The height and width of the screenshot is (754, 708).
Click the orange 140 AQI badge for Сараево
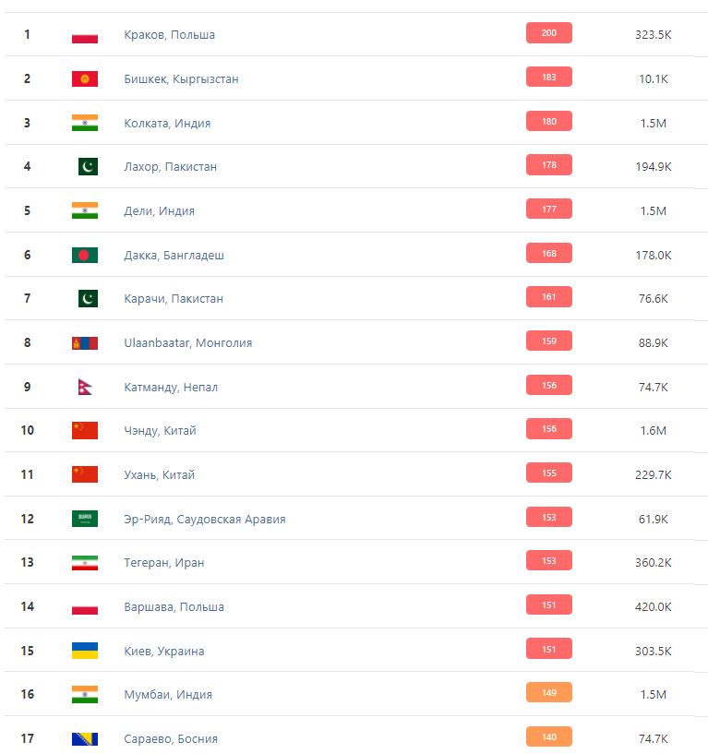(x=548, y=737)
